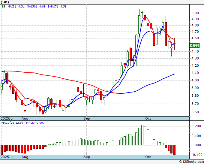The width and height of the screenshot is (204, 164).
Task: Click the last red MACD histogram bar
Action: pyautogui.click(x=174, y=150)
